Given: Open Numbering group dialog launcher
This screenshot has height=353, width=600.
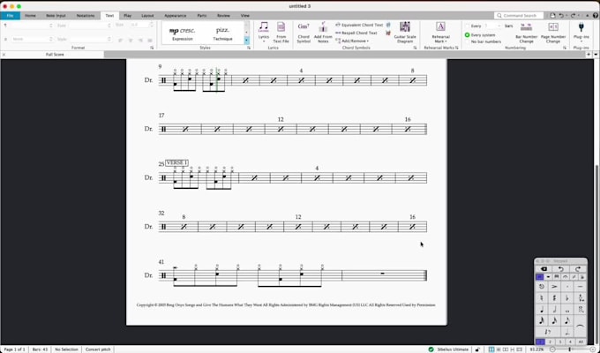Looking at the screenshot, I should pos(565,48).
